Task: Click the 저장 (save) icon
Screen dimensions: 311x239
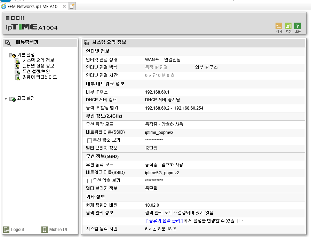Action: (288, 26)
